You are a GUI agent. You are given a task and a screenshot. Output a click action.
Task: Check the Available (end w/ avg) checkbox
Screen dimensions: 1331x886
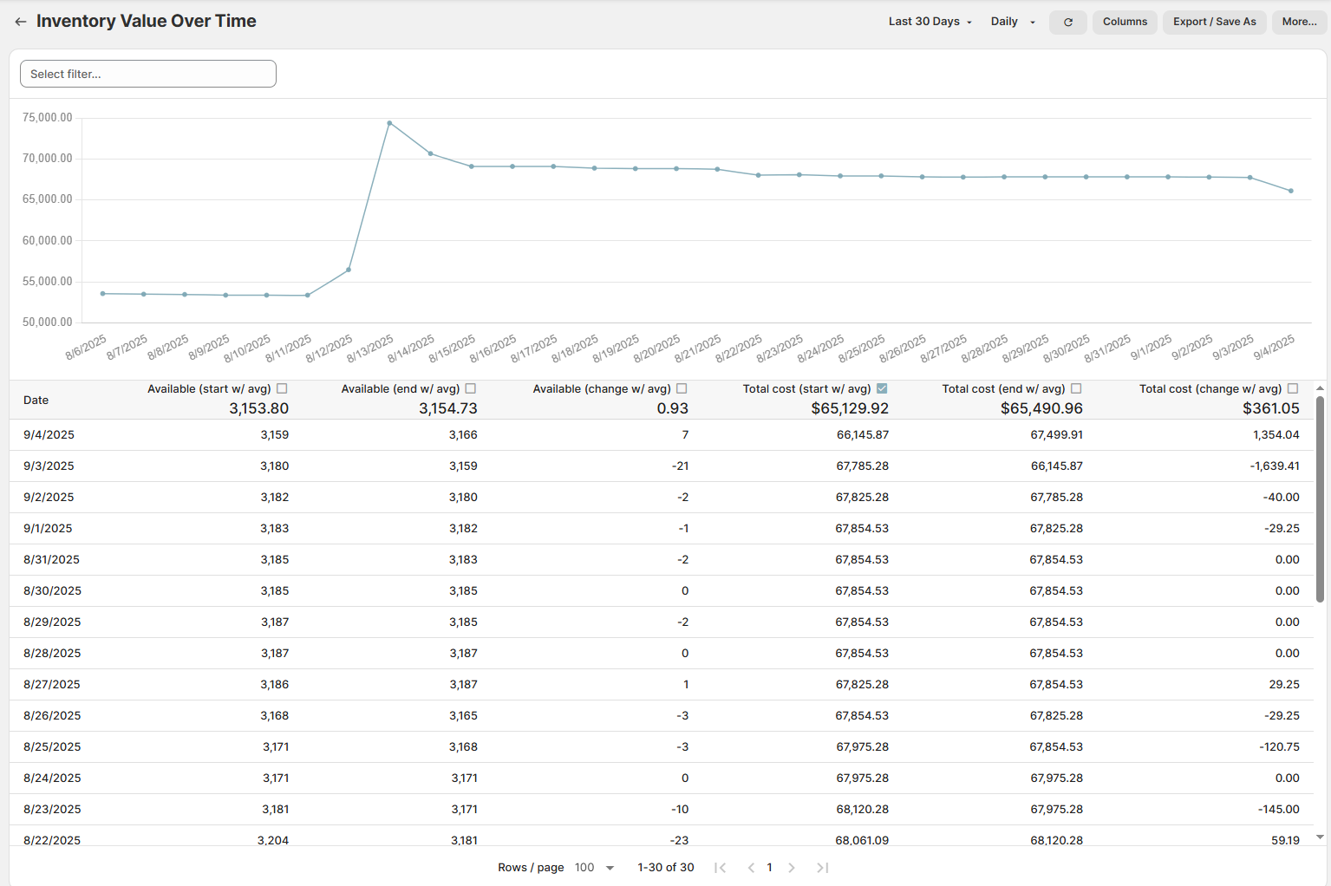click(471, 388)
